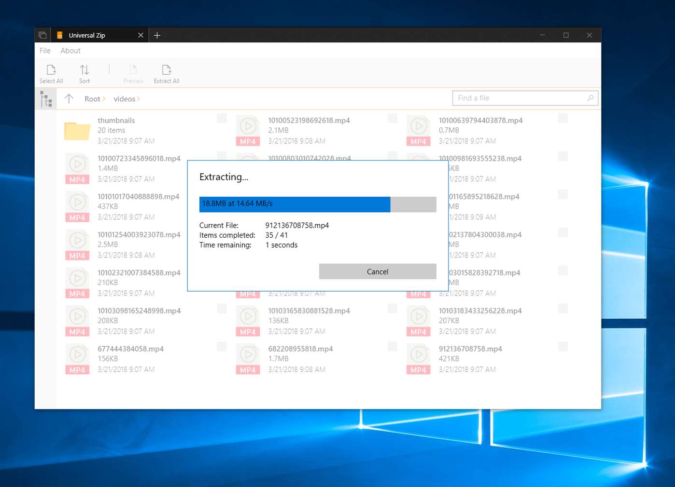
Task: Click the 10100981693555238.mp4 file name
Action: 480,159
